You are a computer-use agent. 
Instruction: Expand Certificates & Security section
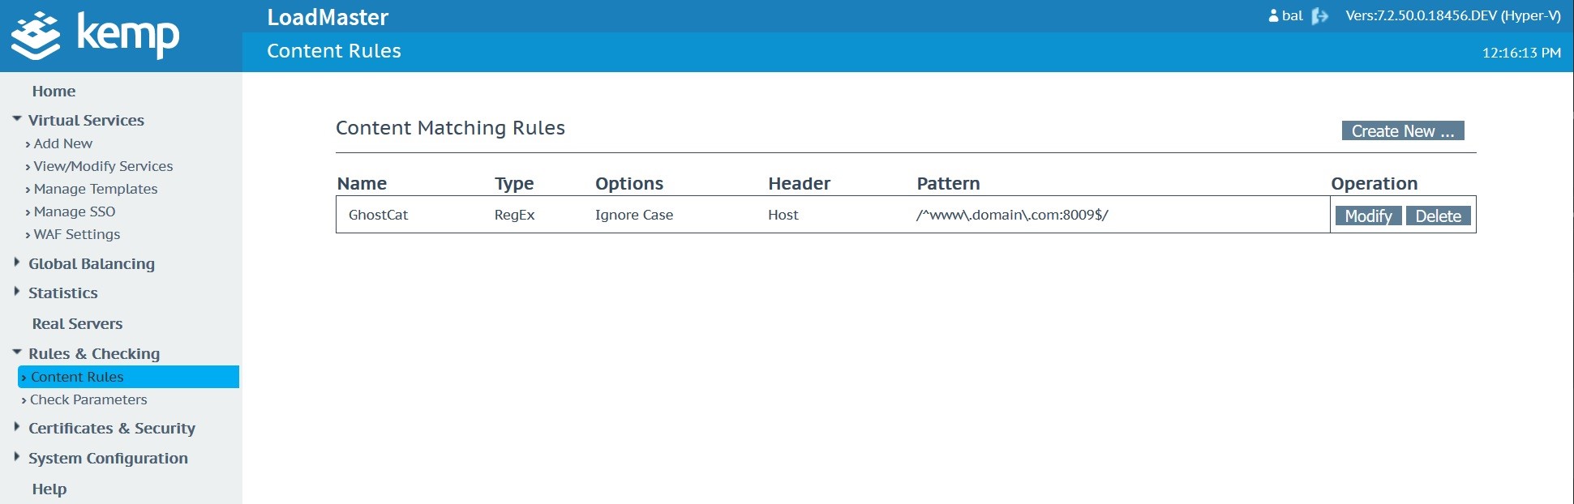pyautogui.click(x=17, y=427)
